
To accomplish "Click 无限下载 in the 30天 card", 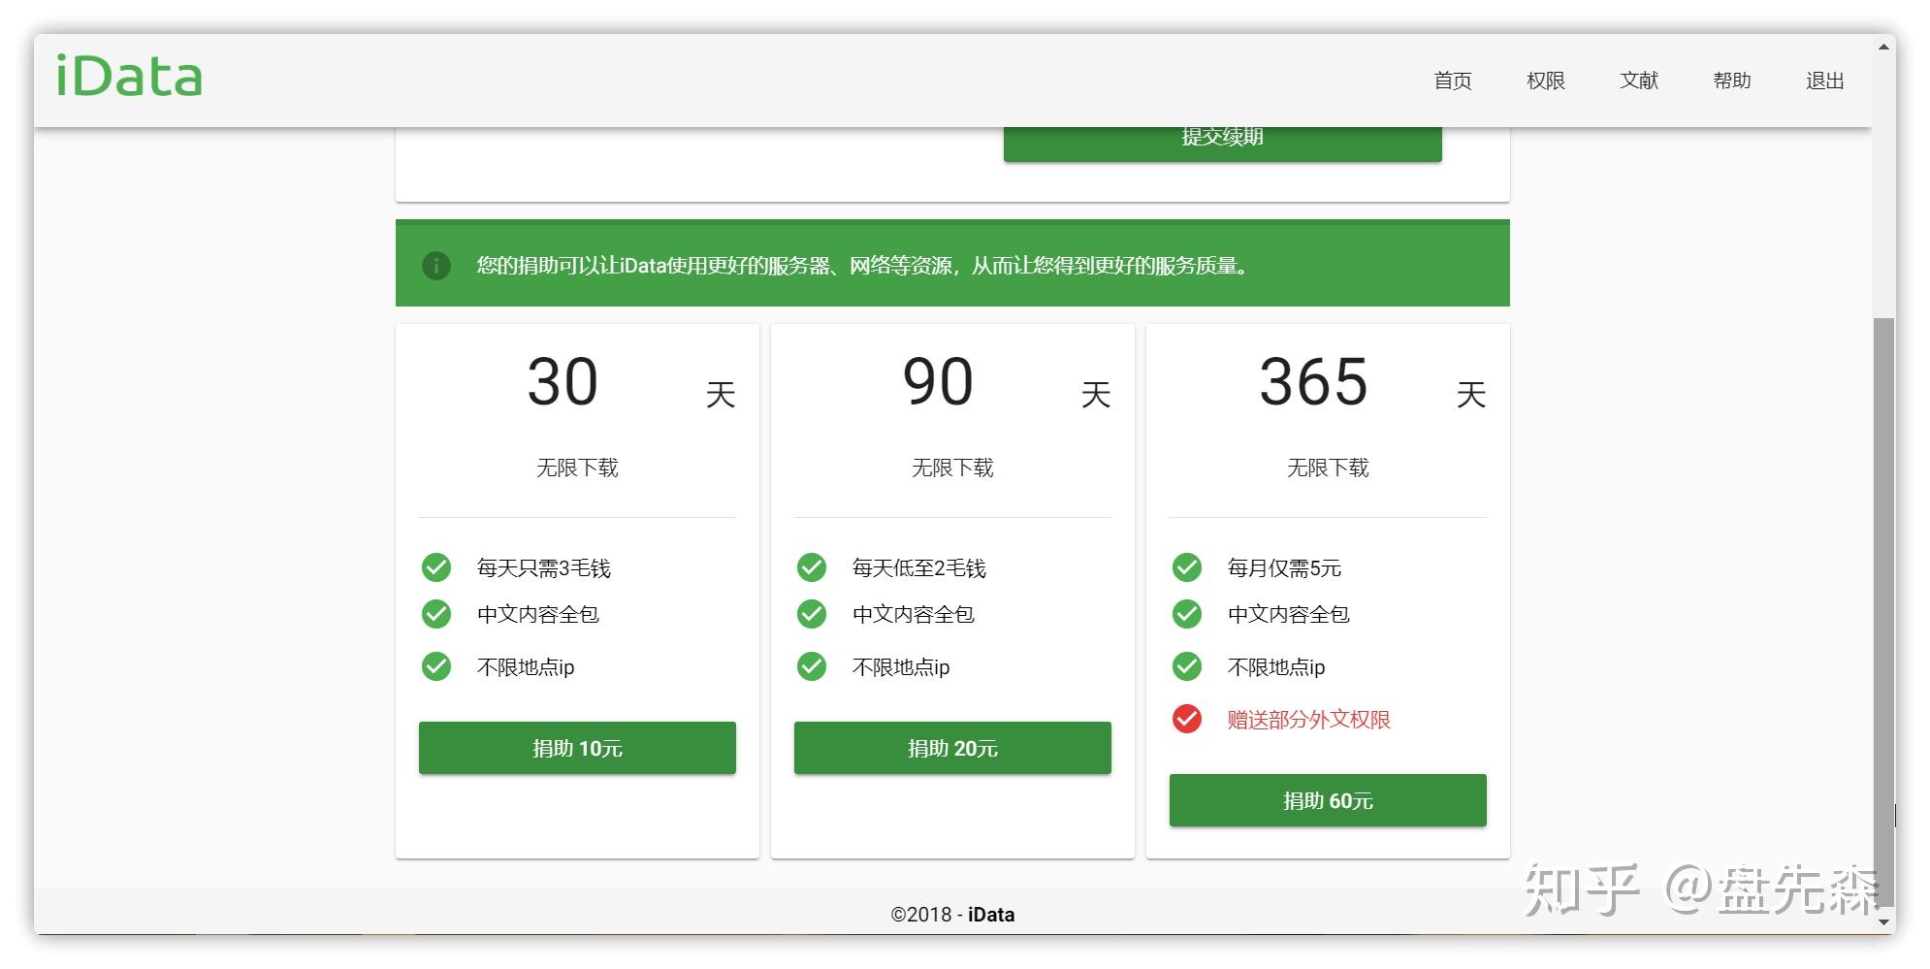I will click(577, 468).
